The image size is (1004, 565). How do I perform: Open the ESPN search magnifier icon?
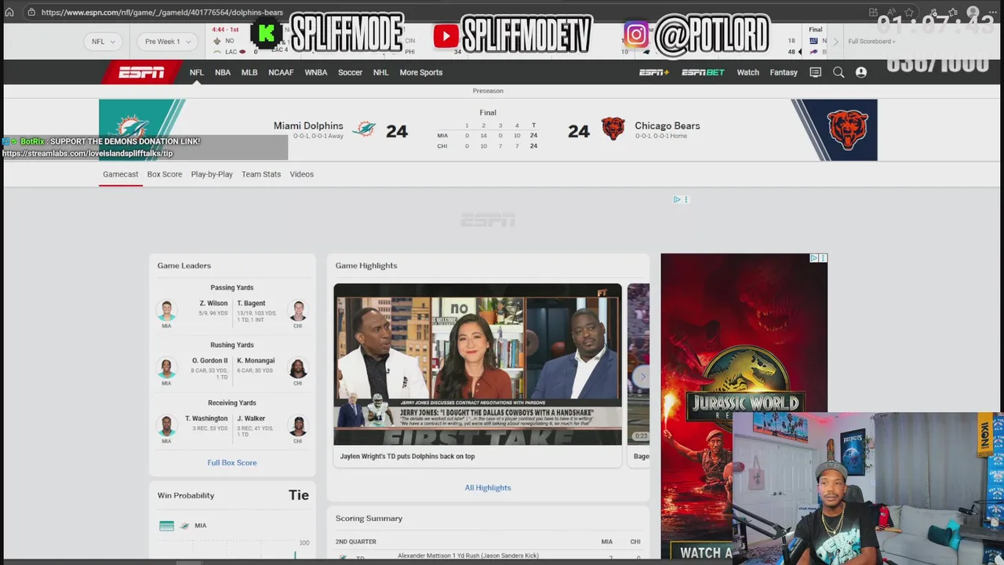click(x=838, y=72)
